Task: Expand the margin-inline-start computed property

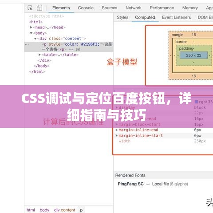Action: (117, 135)
